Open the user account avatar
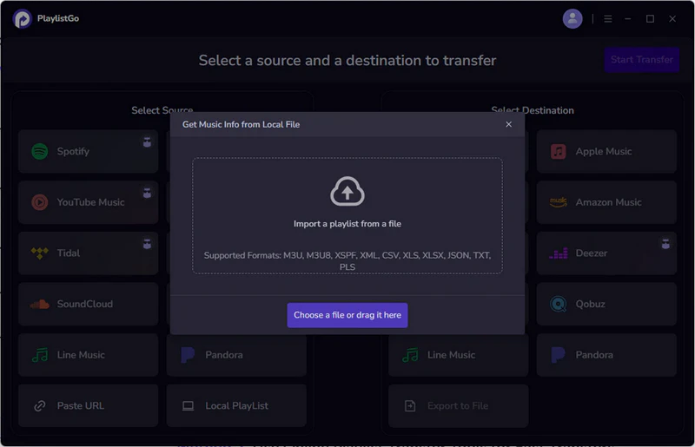 pos(573,18)
